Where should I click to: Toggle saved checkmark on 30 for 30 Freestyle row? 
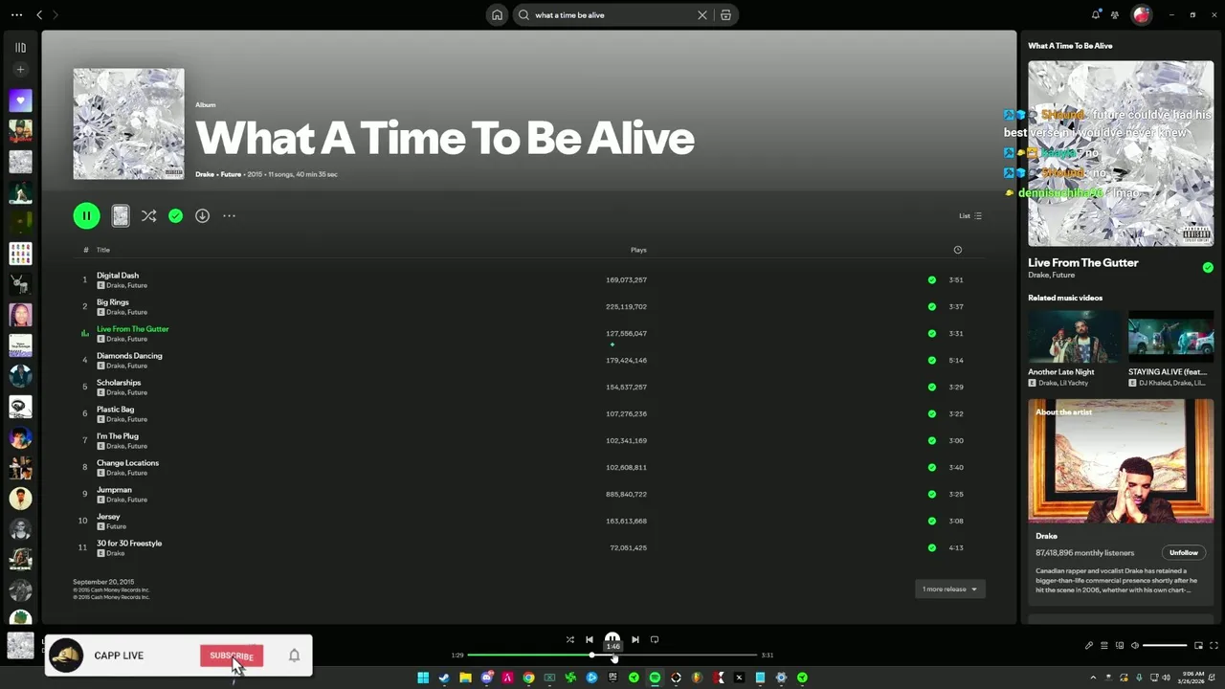(931, 548)
